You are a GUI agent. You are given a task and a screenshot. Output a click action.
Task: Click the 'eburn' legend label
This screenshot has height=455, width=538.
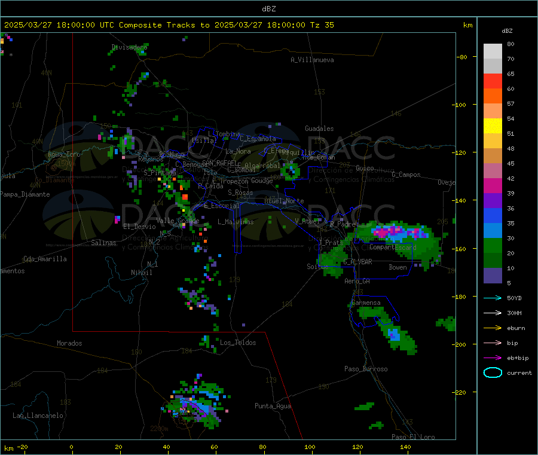[516, 328]
